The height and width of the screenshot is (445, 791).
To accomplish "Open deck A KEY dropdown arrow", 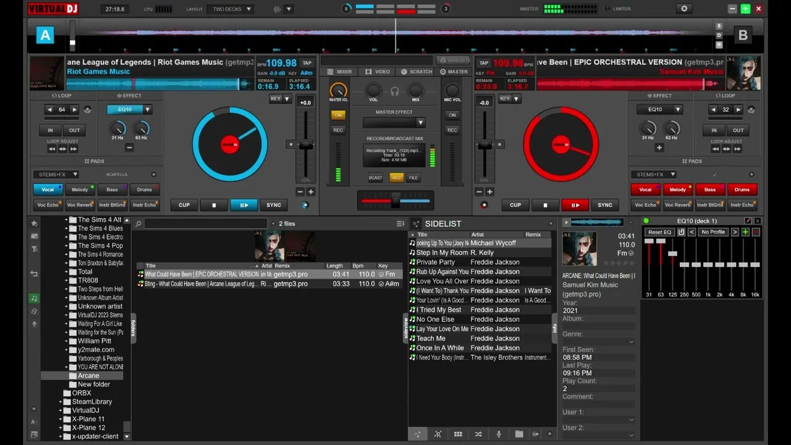I will coord(287,99).
